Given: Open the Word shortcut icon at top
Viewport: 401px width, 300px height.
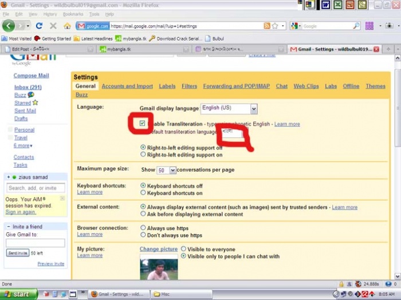Looking at the screenshot, I should pos(325,5).
